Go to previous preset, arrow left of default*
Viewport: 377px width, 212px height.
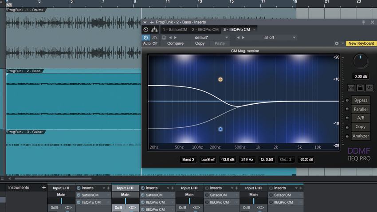point(170,38)
